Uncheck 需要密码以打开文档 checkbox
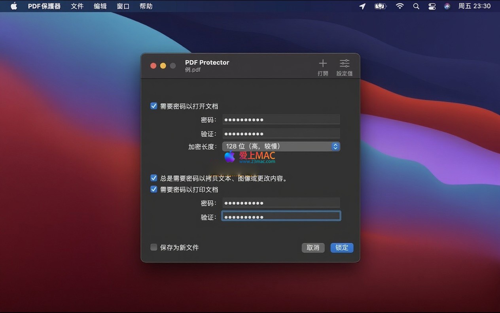Screen dimensions: 500x313 click(x=154, y=106)
